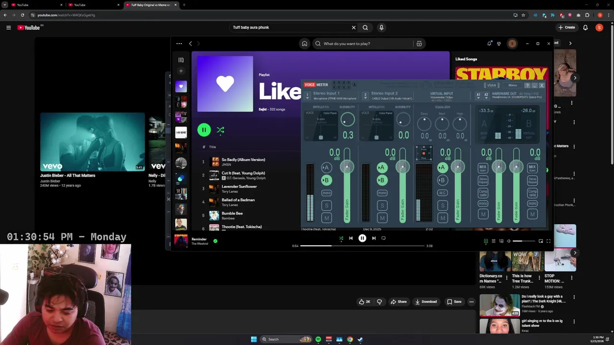This screenshot has width=614, height=345.
Task: Click green checkmark next to Reminder song
Action: coord(215,241)
